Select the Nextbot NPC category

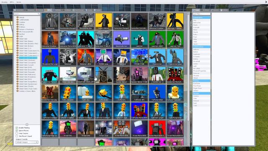(22, 34)
